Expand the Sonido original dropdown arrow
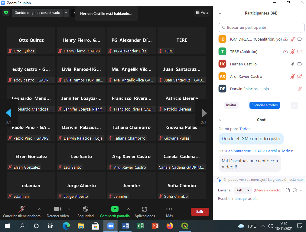306x232 pixels. (66, 13)
